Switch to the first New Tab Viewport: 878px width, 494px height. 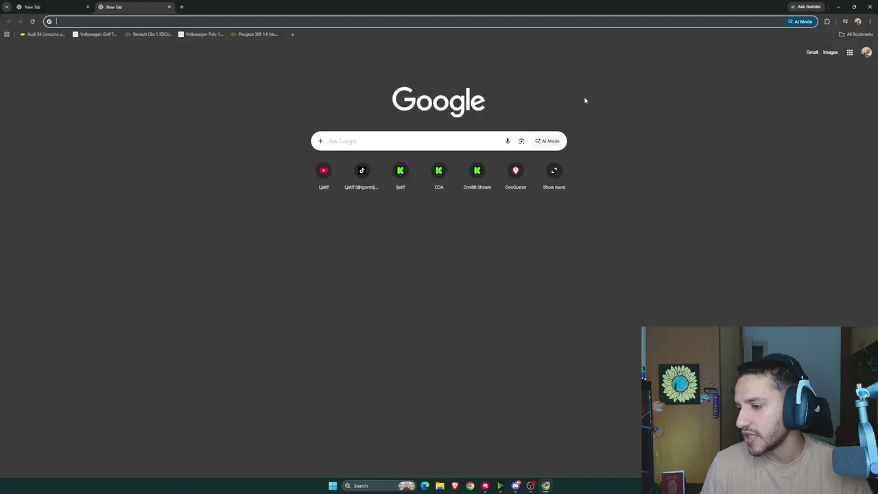[x=52, y=7]
